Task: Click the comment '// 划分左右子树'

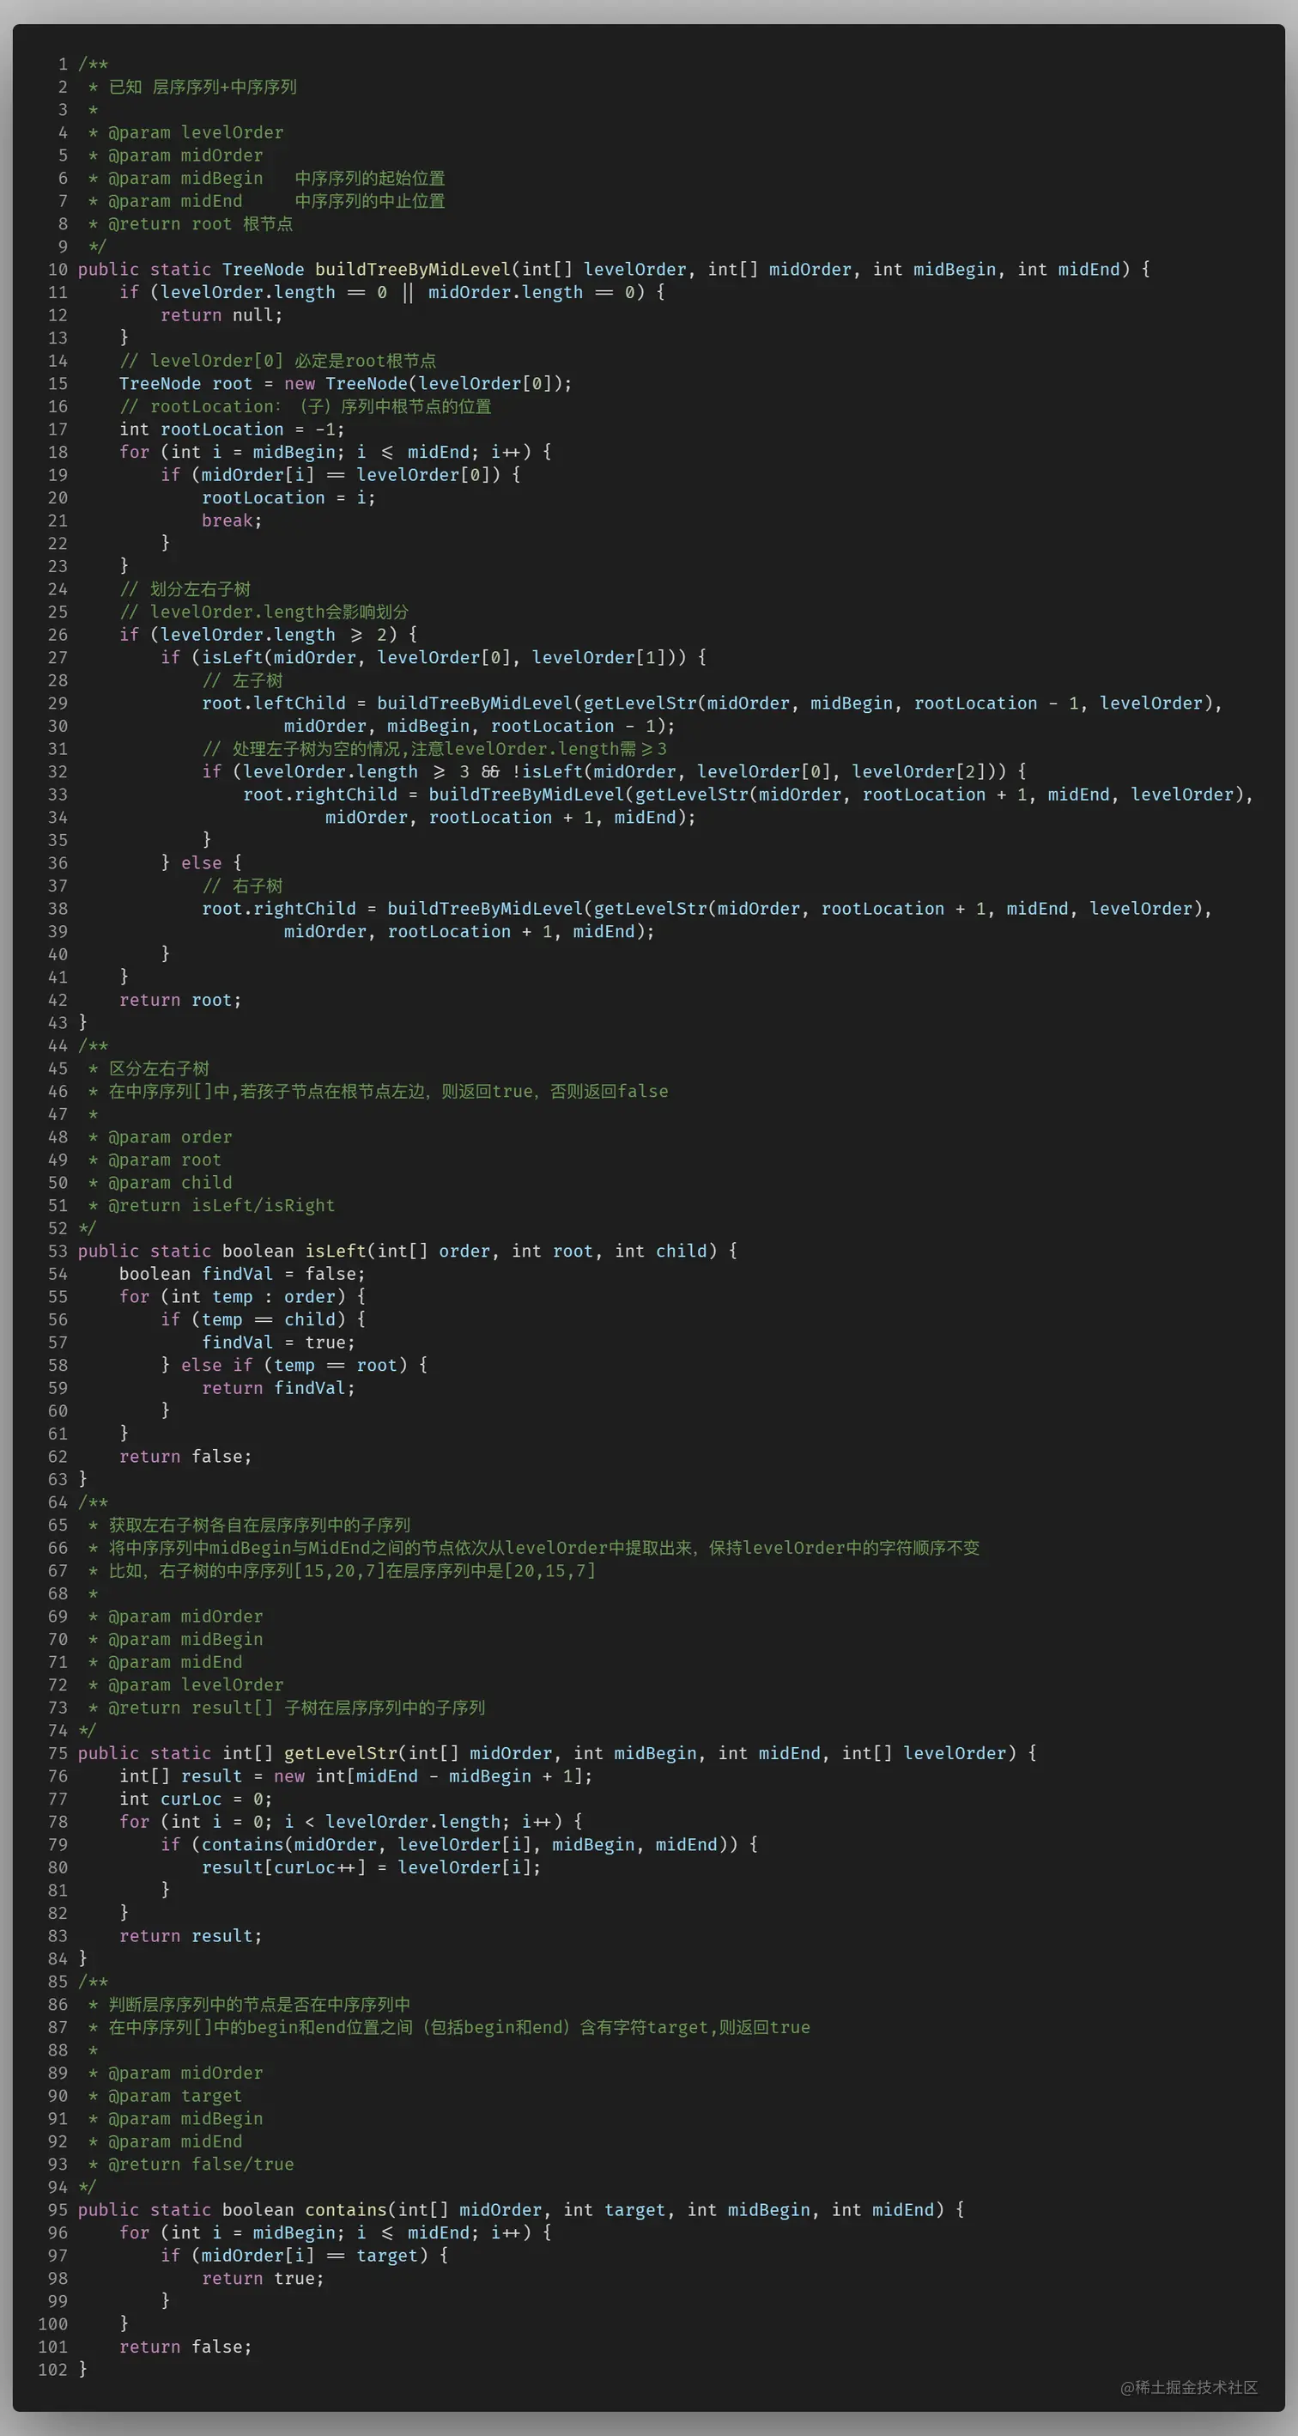Action: pos(185,589)
